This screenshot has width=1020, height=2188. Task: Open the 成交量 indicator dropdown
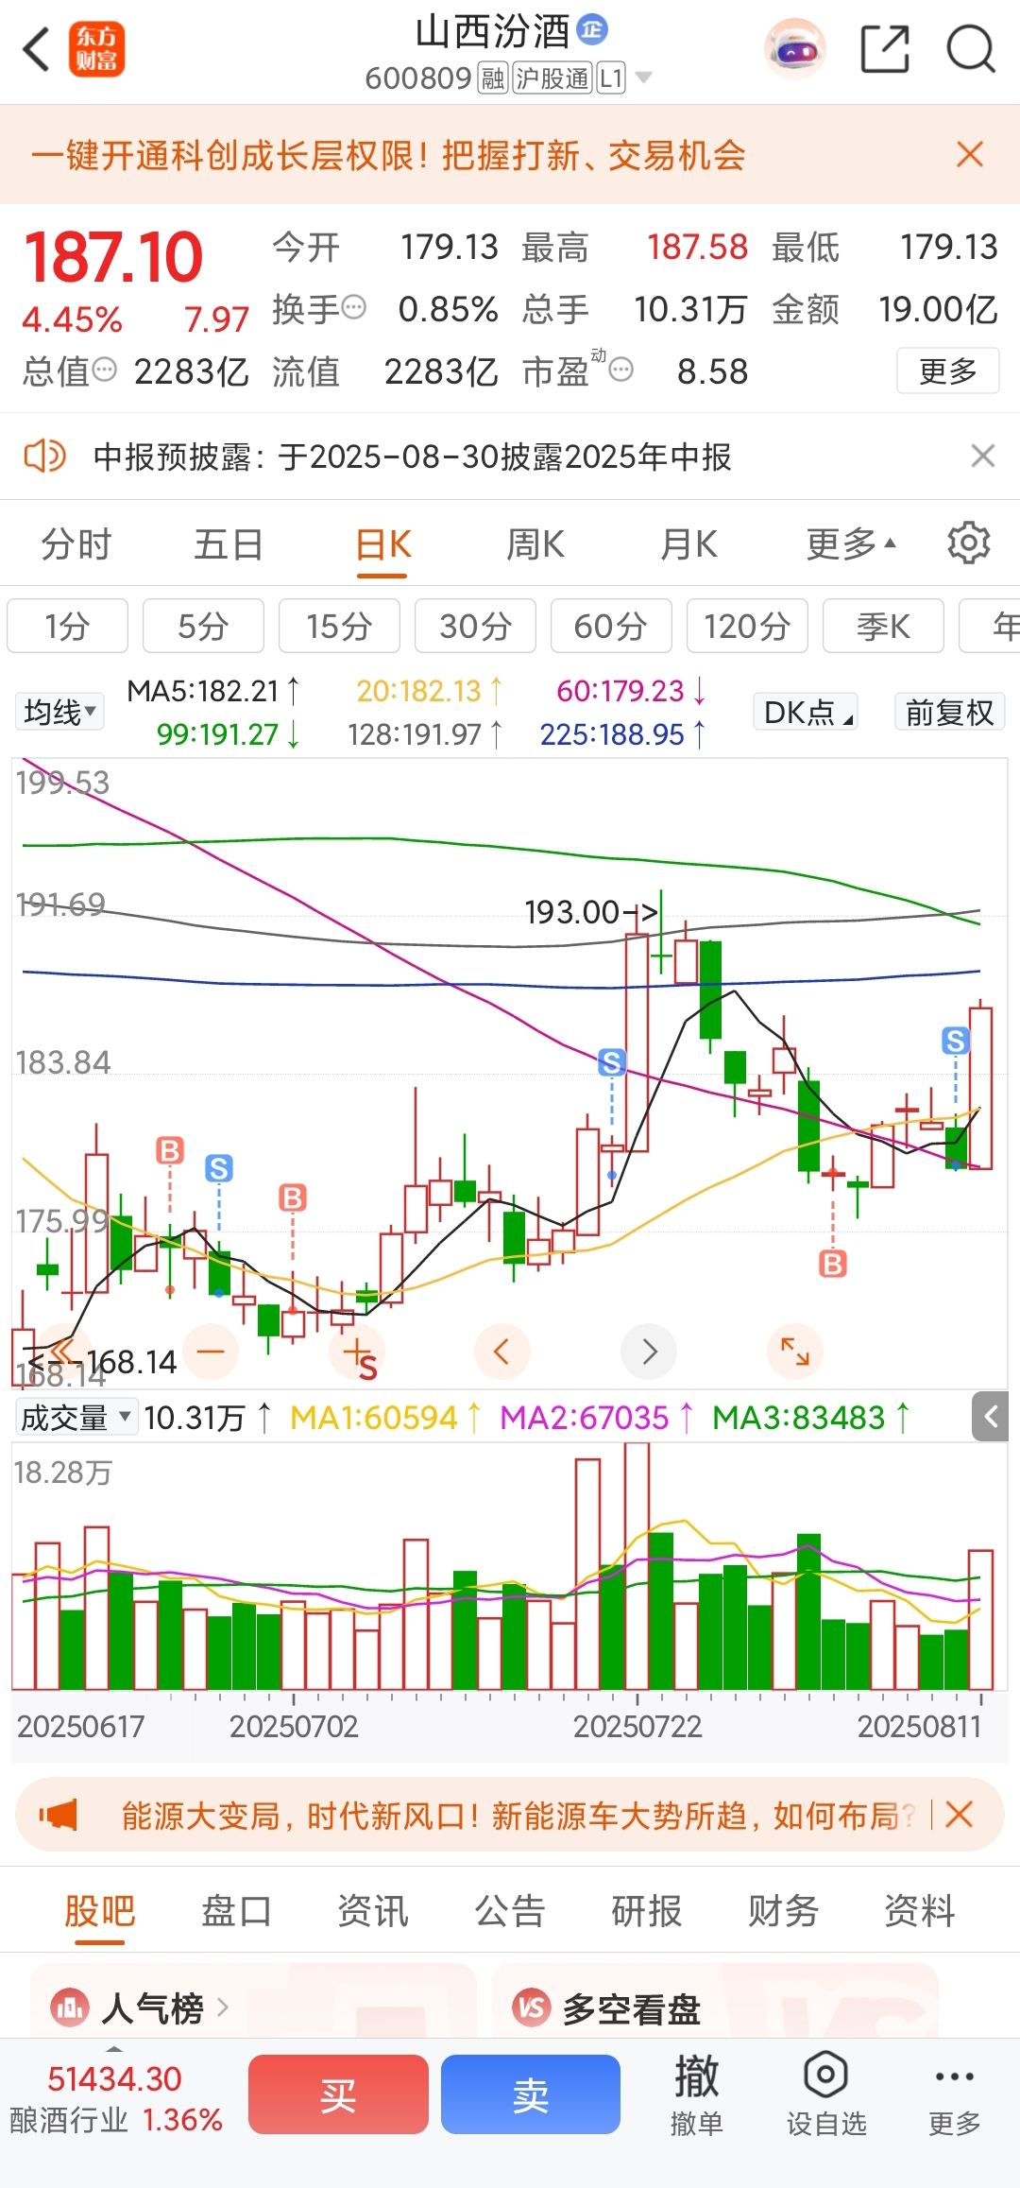coord(77,1417)
